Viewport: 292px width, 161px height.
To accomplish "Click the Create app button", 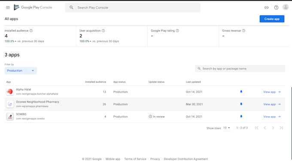I will point(272,19).
